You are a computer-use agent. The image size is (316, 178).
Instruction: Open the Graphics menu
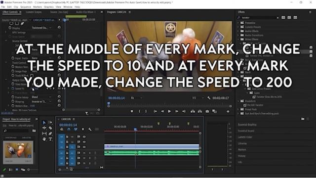(x=48, y=7)
